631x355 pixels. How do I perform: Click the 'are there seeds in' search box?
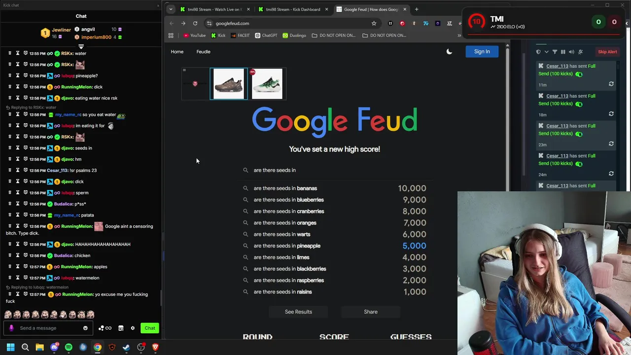pyautogui.click(x=334, y=170)
